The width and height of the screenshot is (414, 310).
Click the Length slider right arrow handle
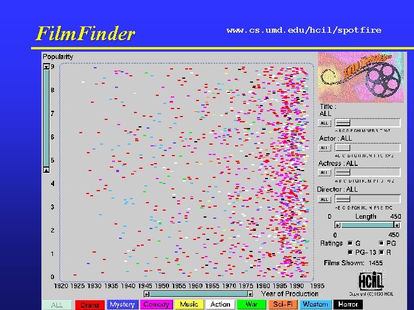(397, 225)
